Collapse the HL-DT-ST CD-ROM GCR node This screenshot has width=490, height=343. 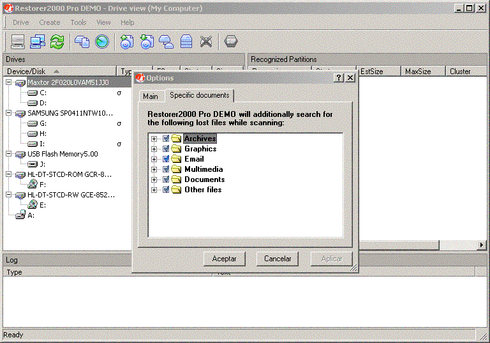point(8,174)
